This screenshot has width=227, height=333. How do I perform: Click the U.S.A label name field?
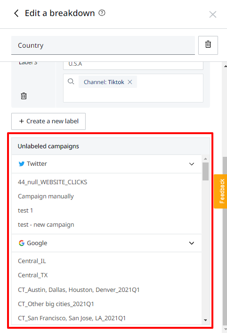(133, 65)
